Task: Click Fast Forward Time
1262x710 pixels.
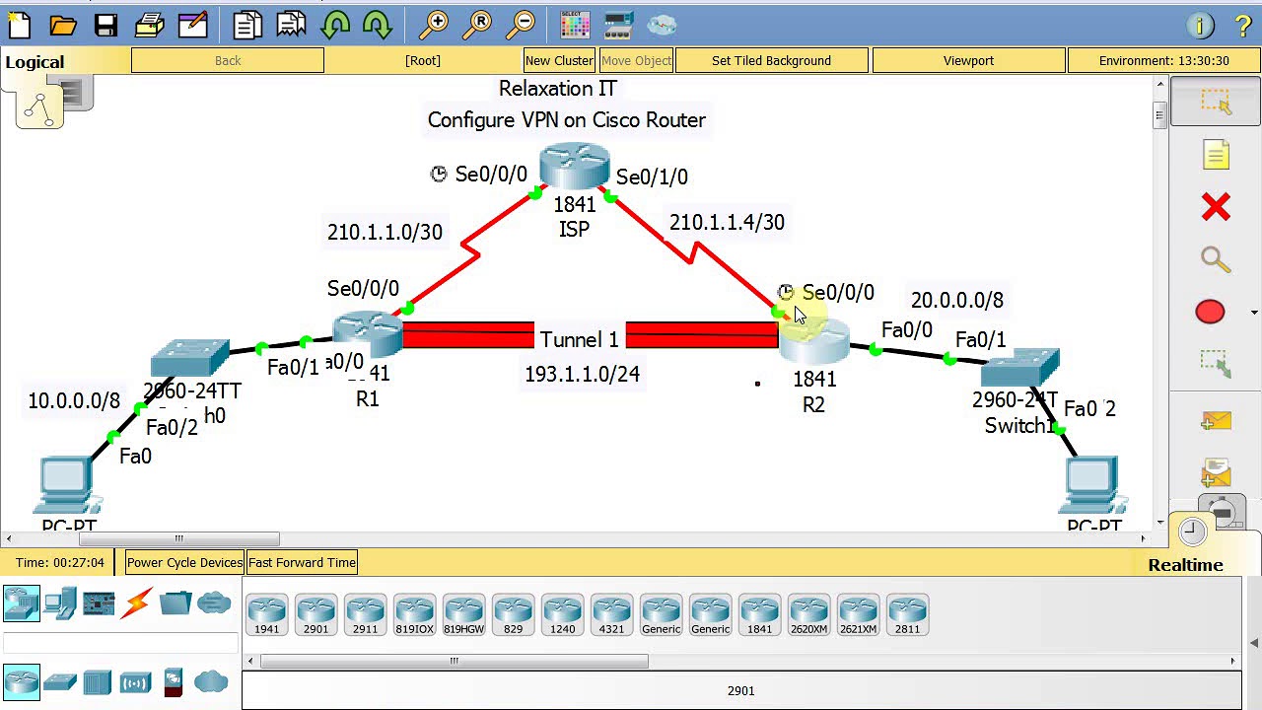Action: [x=302, y=563]
